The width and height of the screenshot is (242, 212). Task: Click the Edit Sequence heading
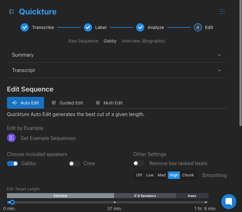coord(30,89)
